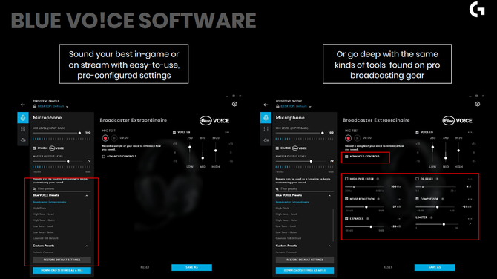Collapse Blue VO!CE Presets in right window
Image resolution: width=497 pixels, height=279 pixels.
[x=329, y=196]
